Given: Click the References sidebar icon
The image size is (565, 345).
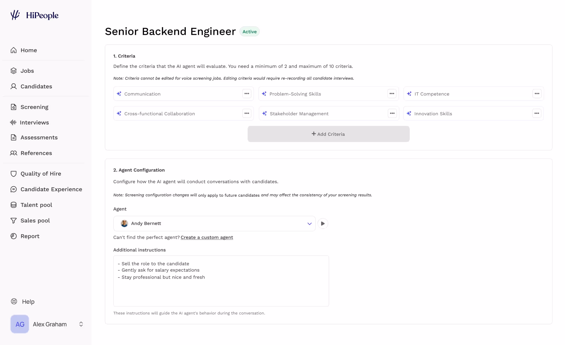Looking at the screenshot, I should tap(13, 153).
